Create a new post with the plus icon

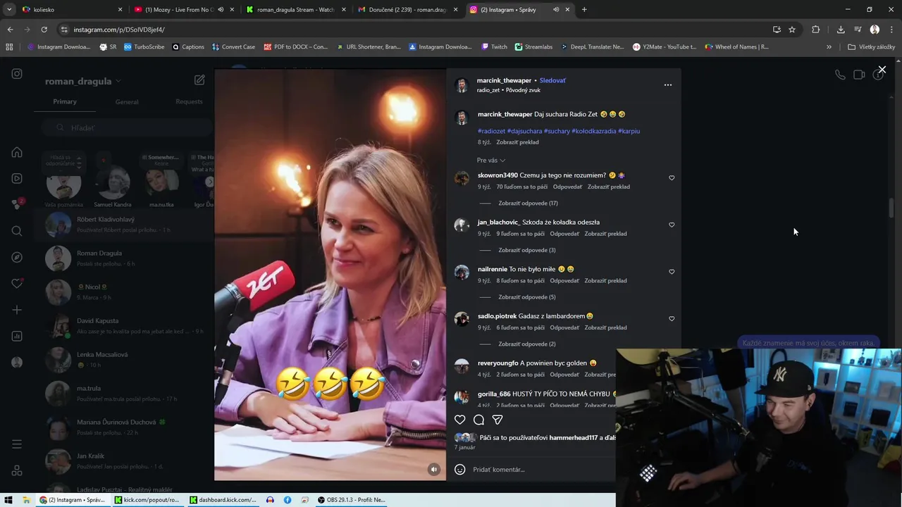click(x=17, y=310)
